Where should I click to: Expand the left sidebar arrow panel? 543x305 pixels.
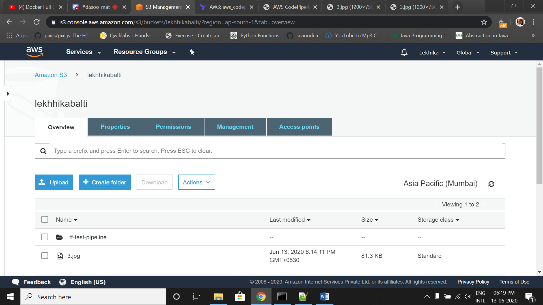coord(8,93)
